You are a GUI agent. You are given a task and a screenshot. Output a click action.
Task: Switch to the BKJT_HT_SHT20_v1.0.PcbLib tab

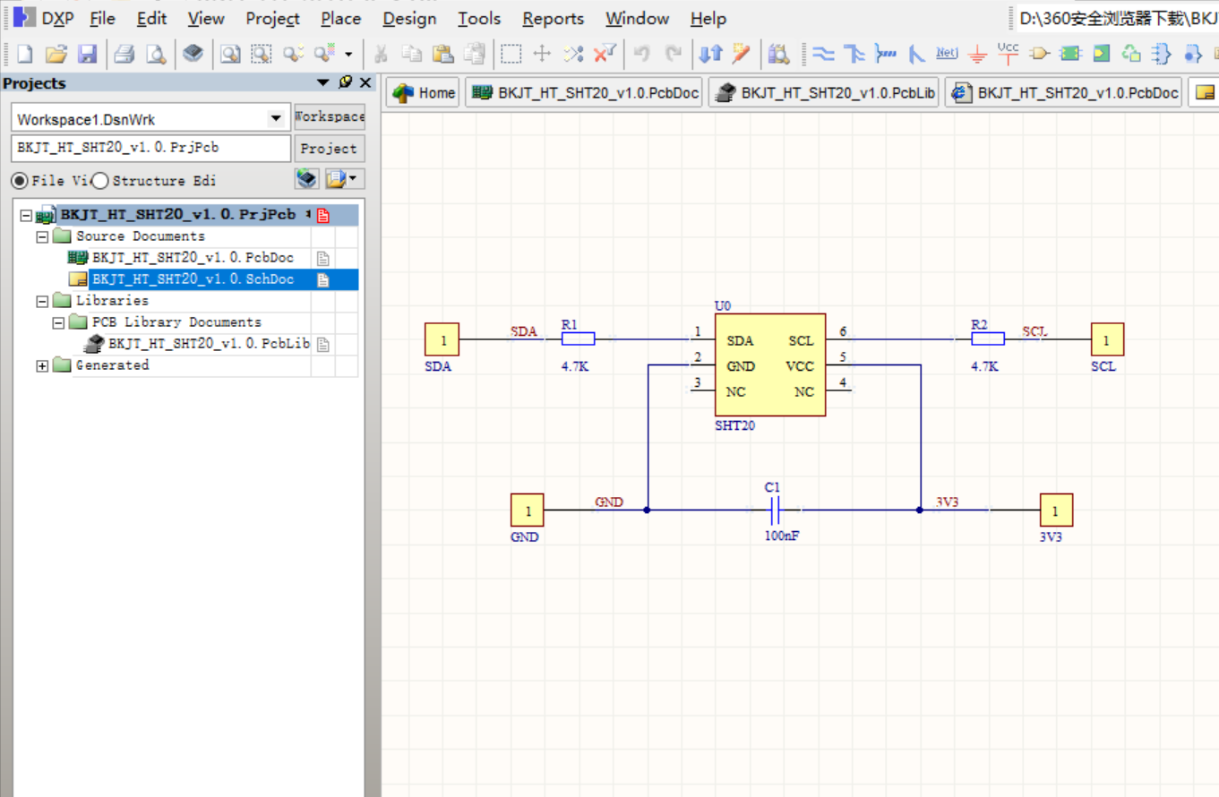click(823, 92)
